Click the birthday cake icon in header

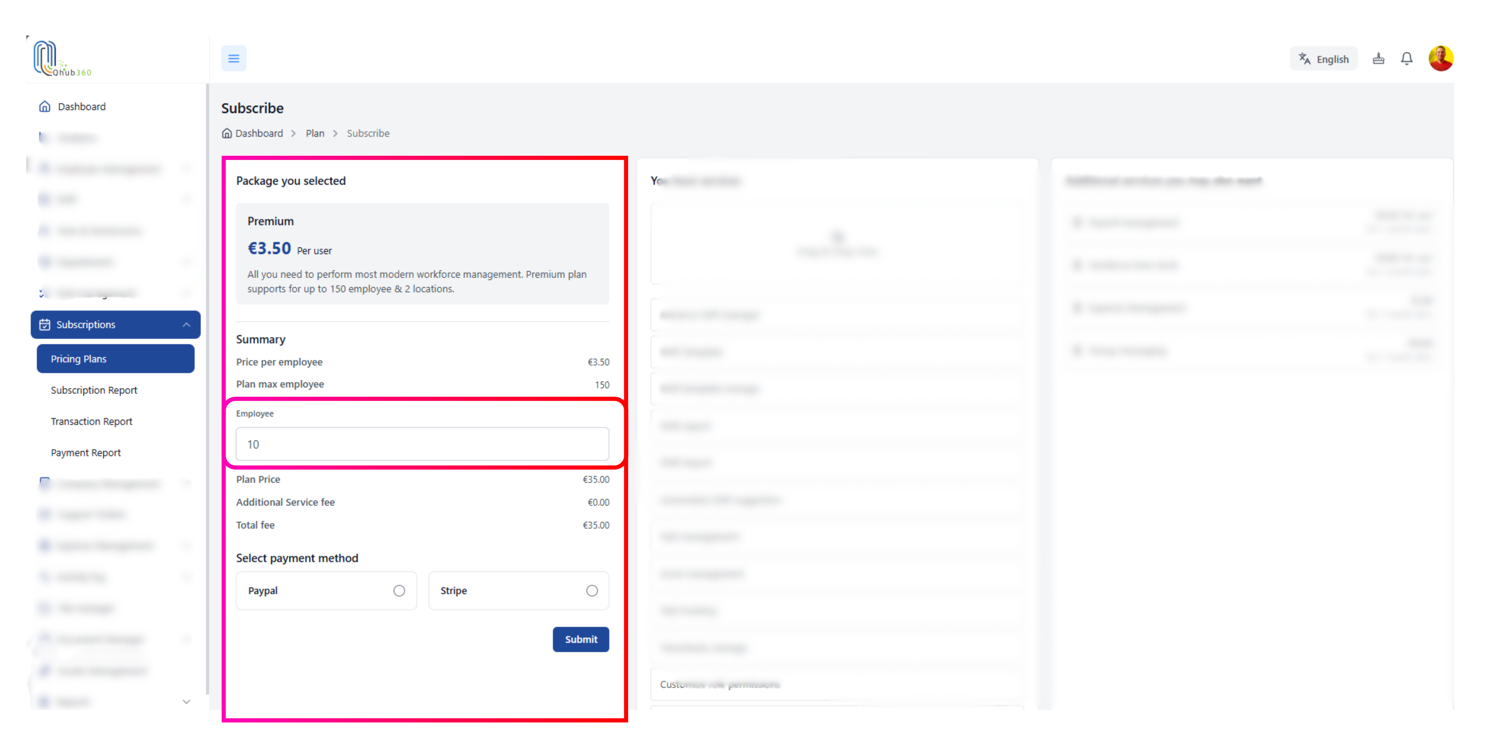tap(1378, 59)
